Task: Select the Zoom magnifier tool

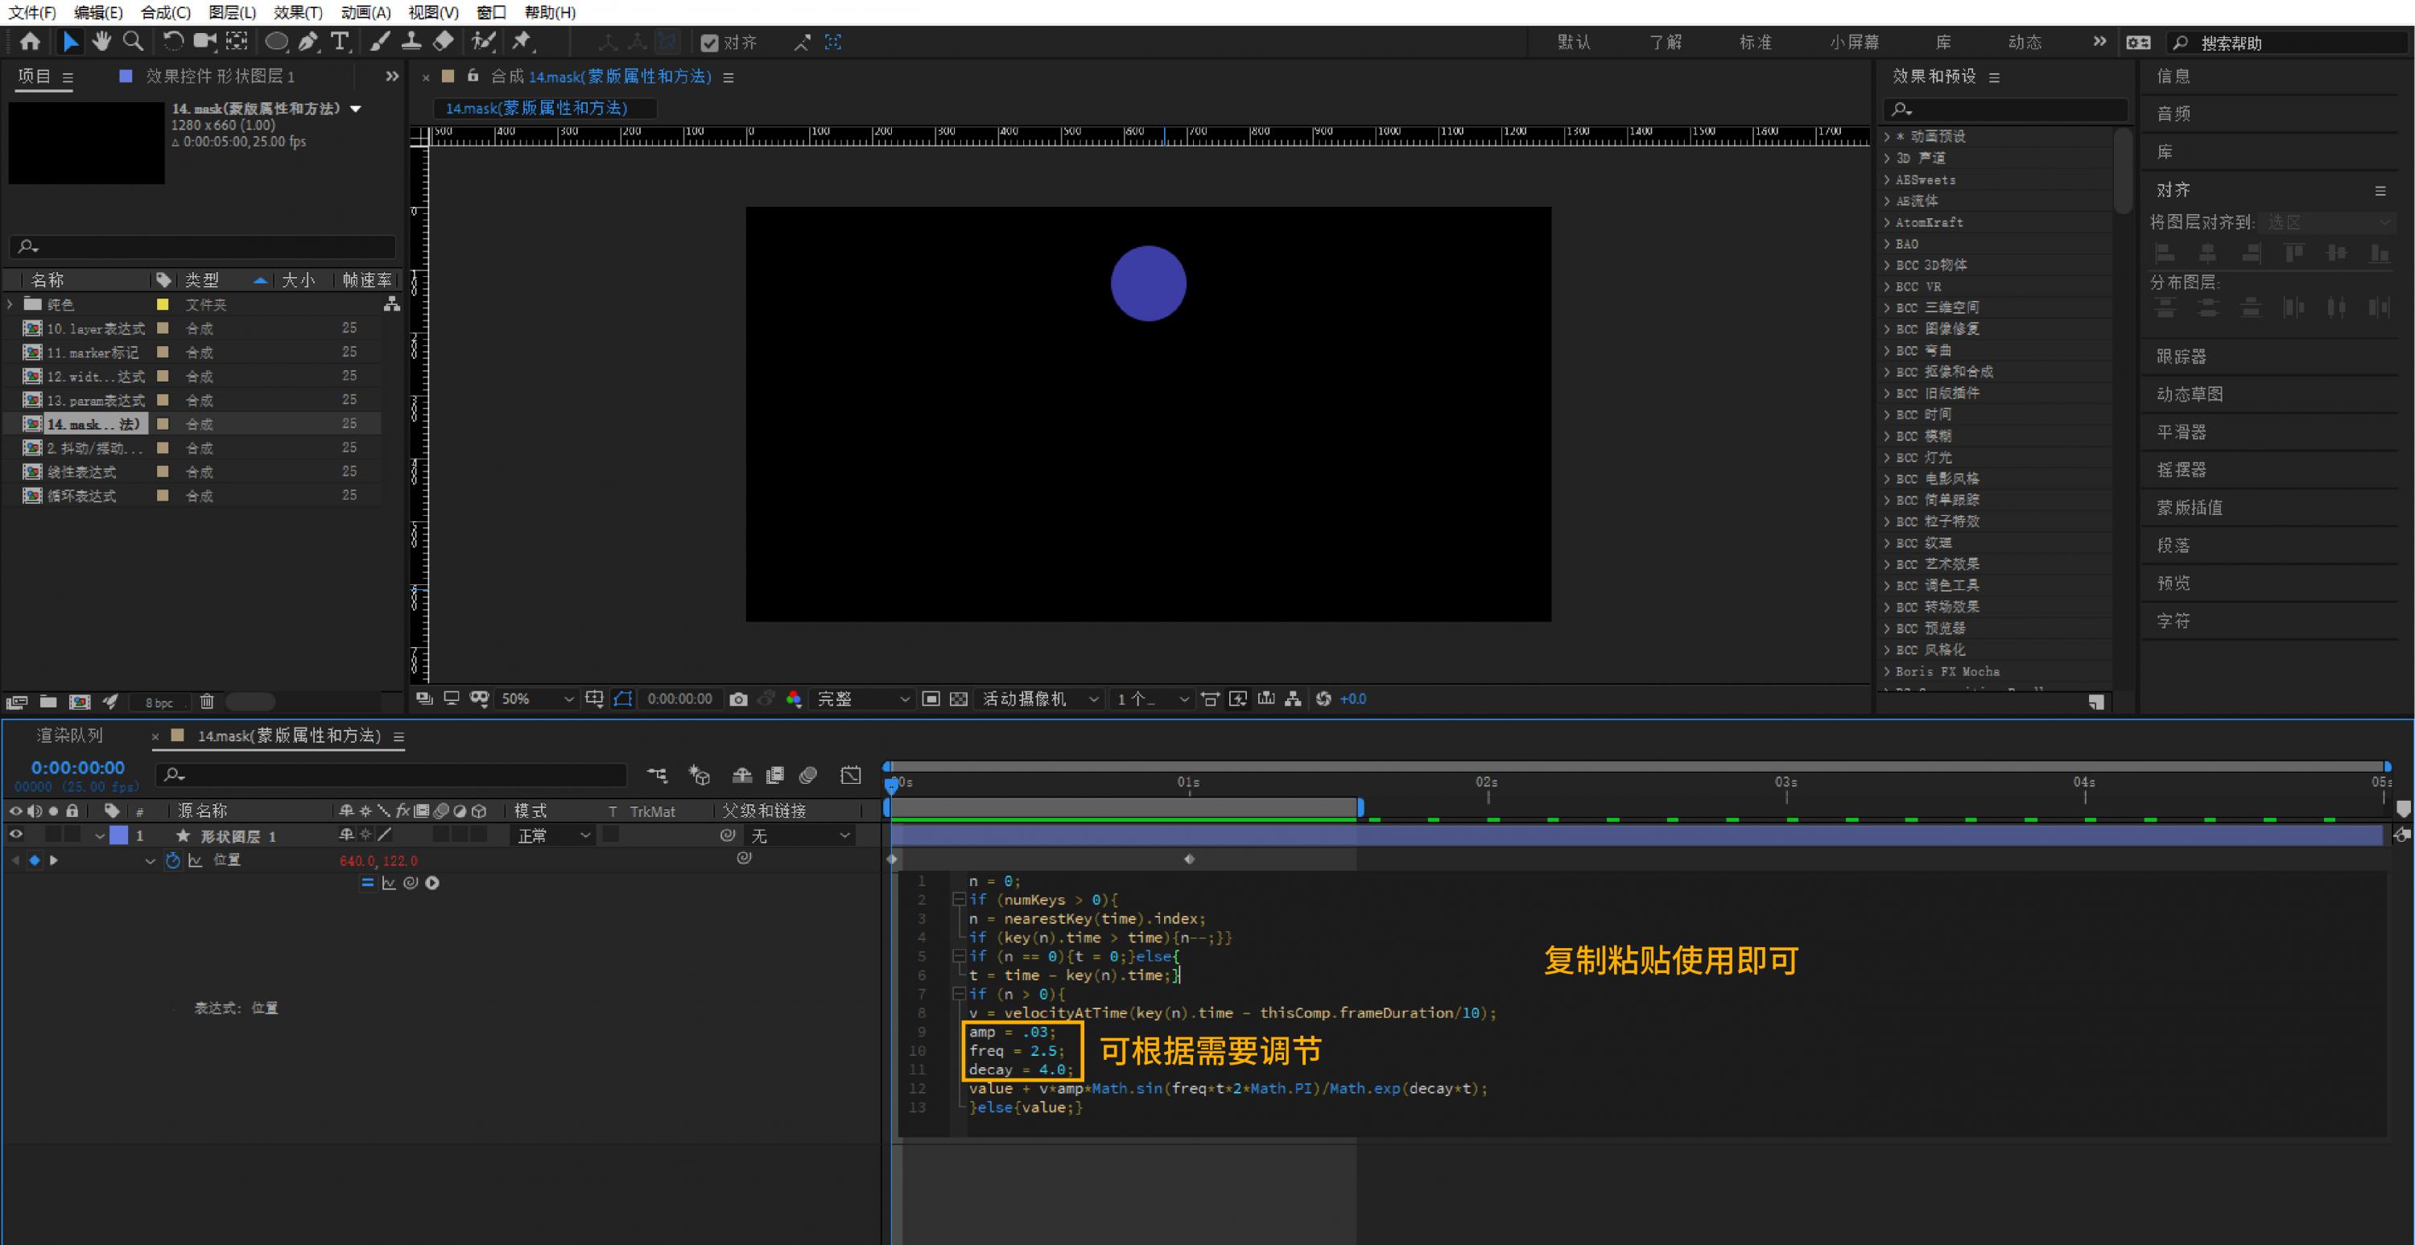Action: pyautogui.click(x=133, y=41)
